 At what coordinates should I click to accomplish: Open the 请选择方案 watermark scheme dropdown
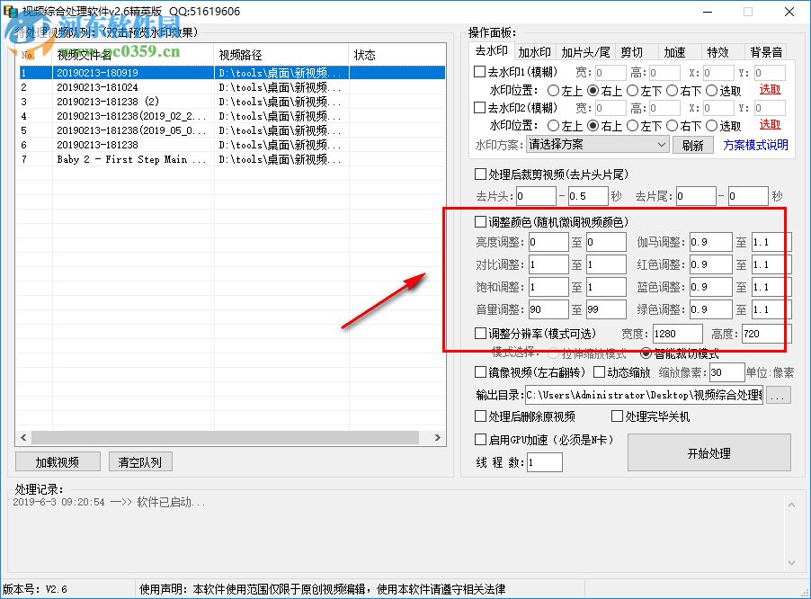(598, 144)
